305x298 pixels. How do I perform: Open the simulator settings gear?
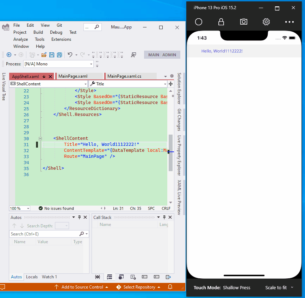click(x=266, y=22)
